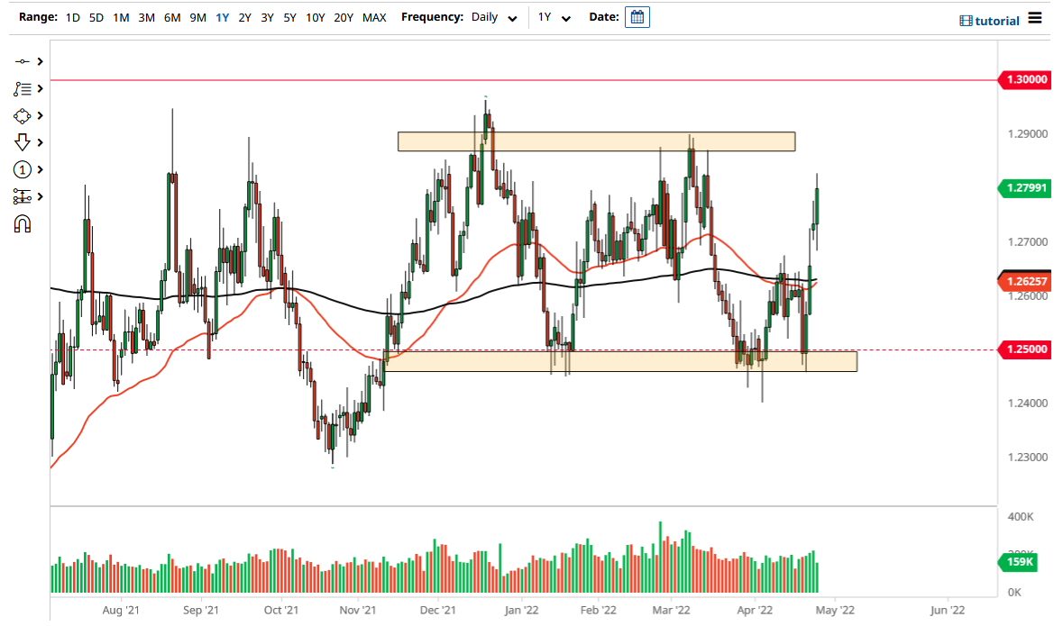Click the tutorial link
This screenshot has height=626, width=1054.
(x=996, y=20)
